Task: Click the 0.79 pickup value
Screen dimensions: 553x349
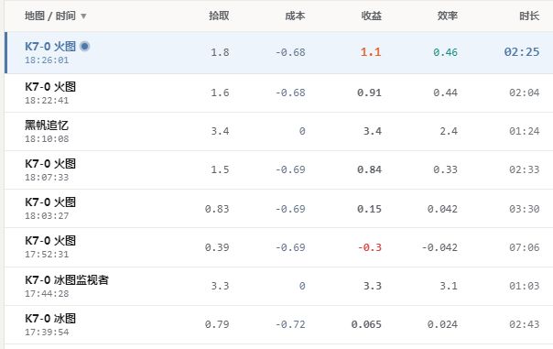Action: 217,324
